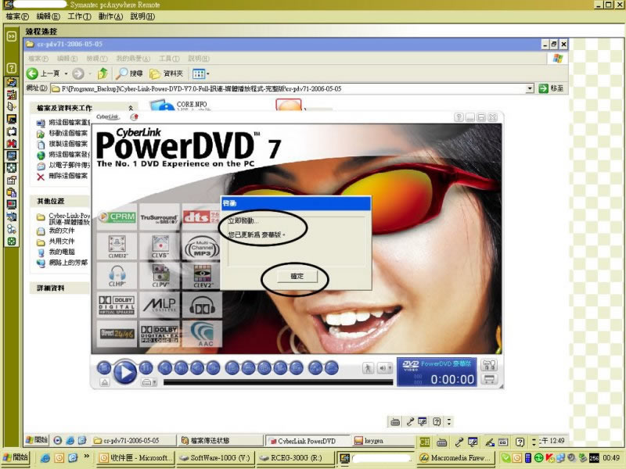Click the red X icon in pcAnywhere sidebar

pyautogui.click(x=12, y=143)
